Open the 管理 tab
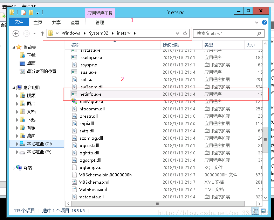The image size is (274, 220). [100, 22]
